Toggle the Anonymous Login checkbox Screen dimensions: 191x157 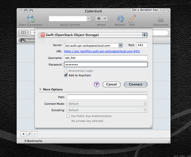click(66, 71)
